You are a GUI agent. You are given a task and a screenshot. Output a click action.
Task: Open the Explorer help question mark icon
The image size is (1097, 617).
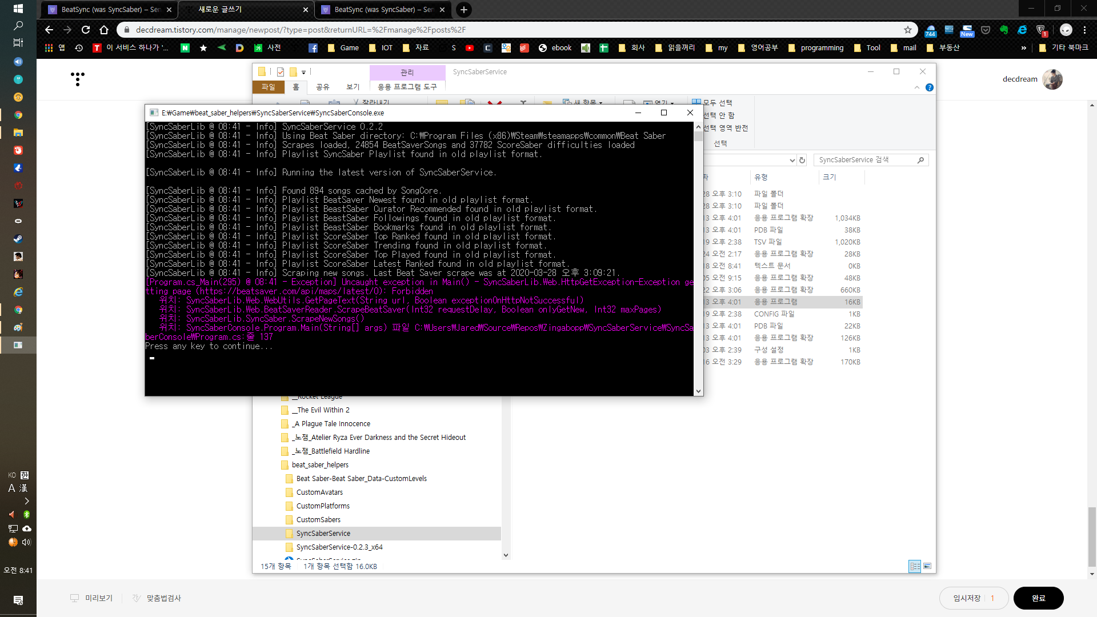pyautogui.click(x=930, y=87)
